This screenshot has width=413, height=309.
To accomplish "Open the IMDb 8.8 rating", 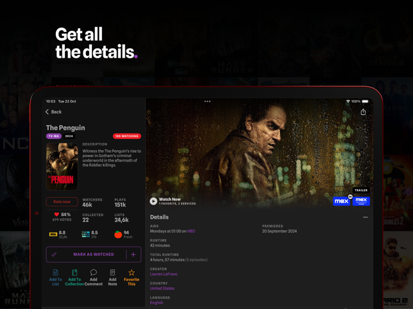I will click(x=58, y=234).
